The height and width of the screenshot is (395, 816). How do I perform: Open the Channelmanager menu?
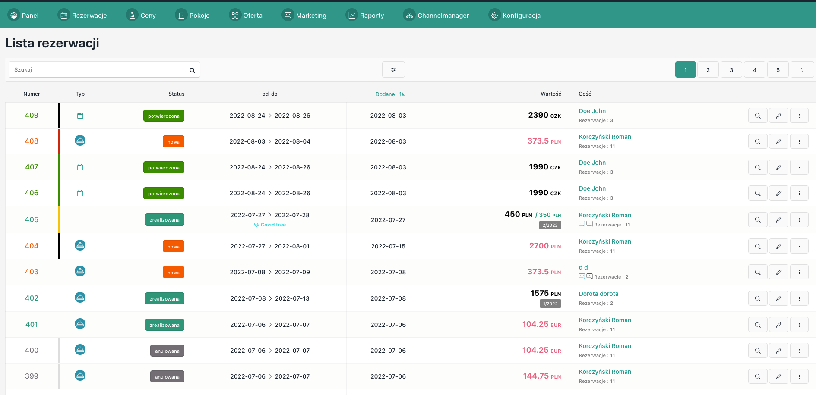coord(436,15)
